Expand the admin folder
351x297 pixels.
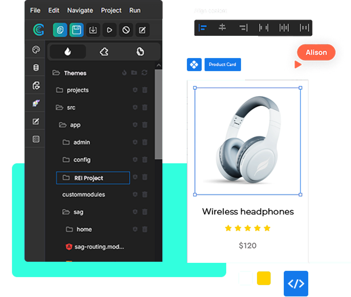click(66, 142)
